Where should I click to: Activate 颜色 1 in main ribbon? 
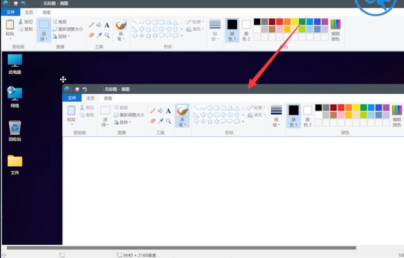click(232, 30)
